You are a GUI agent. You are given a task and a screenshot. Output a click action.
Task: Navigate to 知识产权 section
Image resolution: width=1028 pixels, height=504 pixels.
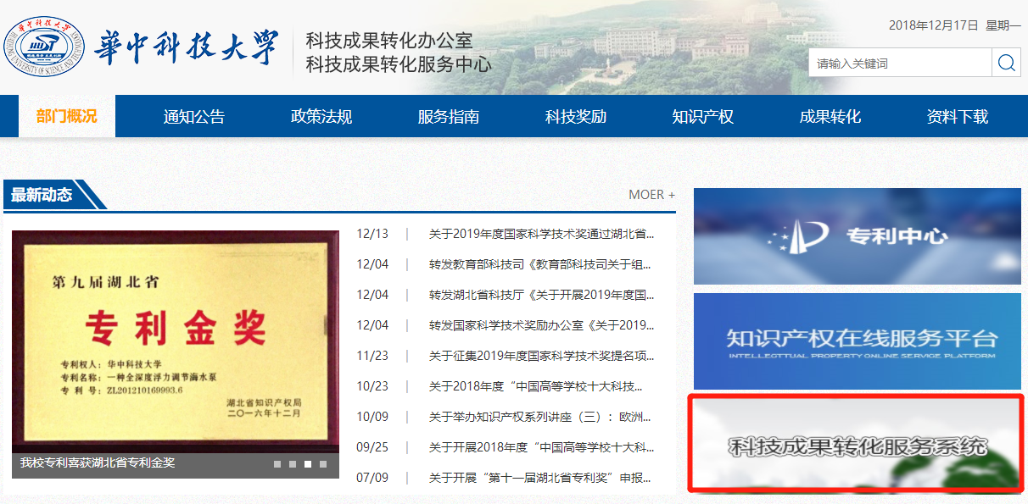pos(703,117)
